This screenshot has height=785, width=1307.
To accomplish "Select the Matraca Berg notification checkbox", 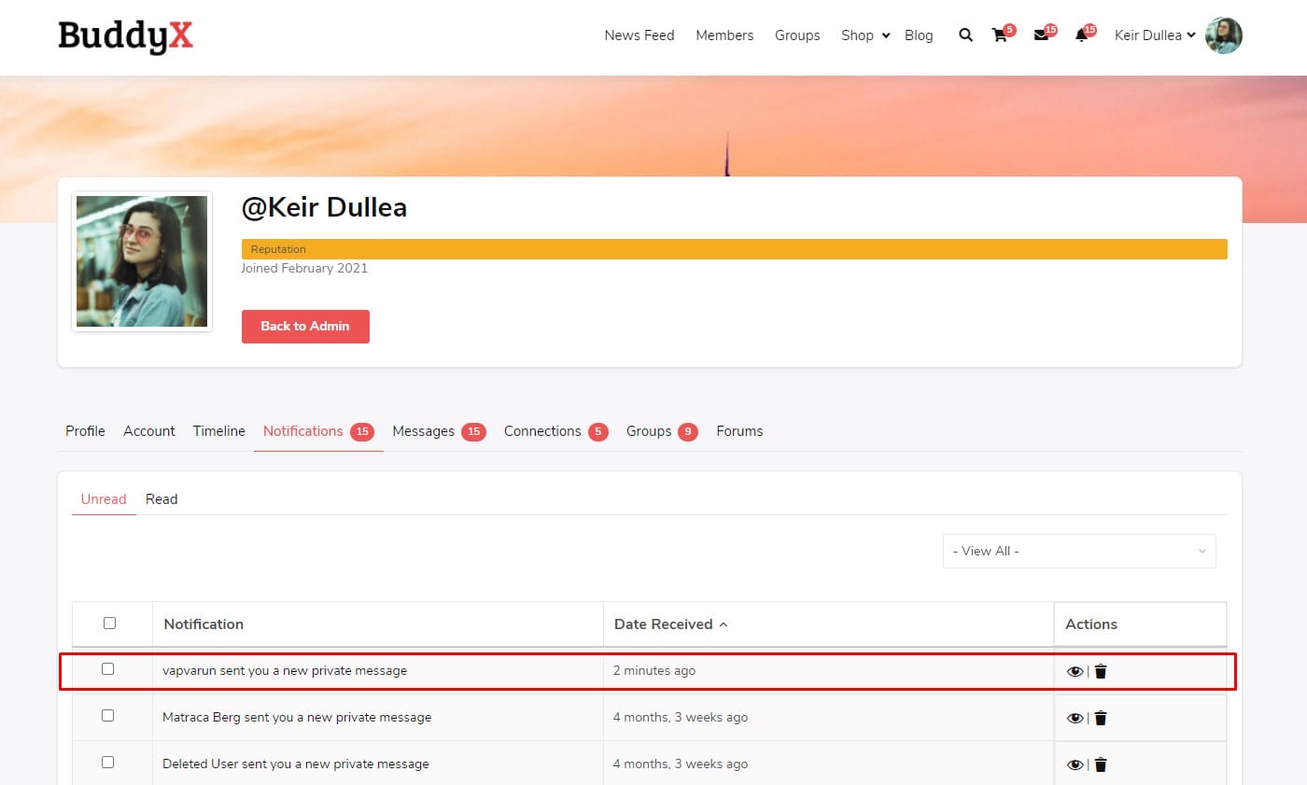I will 107,716.
